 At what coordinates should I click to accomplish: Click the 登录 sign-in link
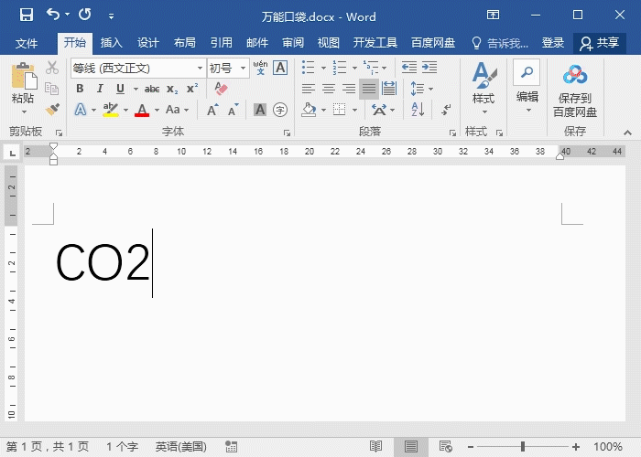point(552,43)
